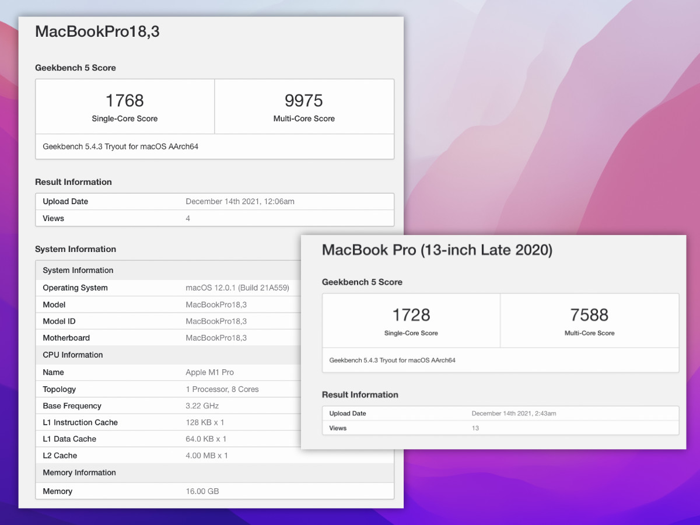The height and width of the screenshot is (525, 700).
Task: Click upload date 'December 14th 2021, 12:06am'
Action: click(240, 201)
